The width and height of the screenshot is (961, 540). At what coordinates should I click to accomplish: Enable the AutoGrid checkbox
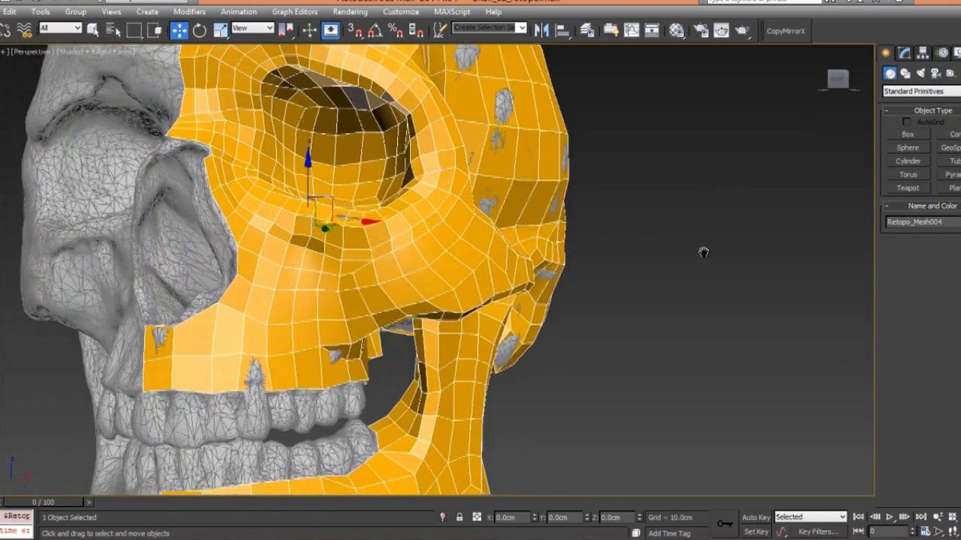907,122
